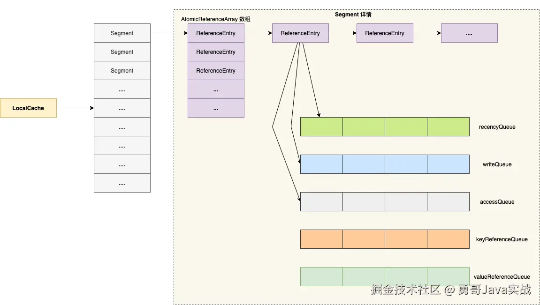
Task: Click the accessQueue label
Action: coord(497,202)
